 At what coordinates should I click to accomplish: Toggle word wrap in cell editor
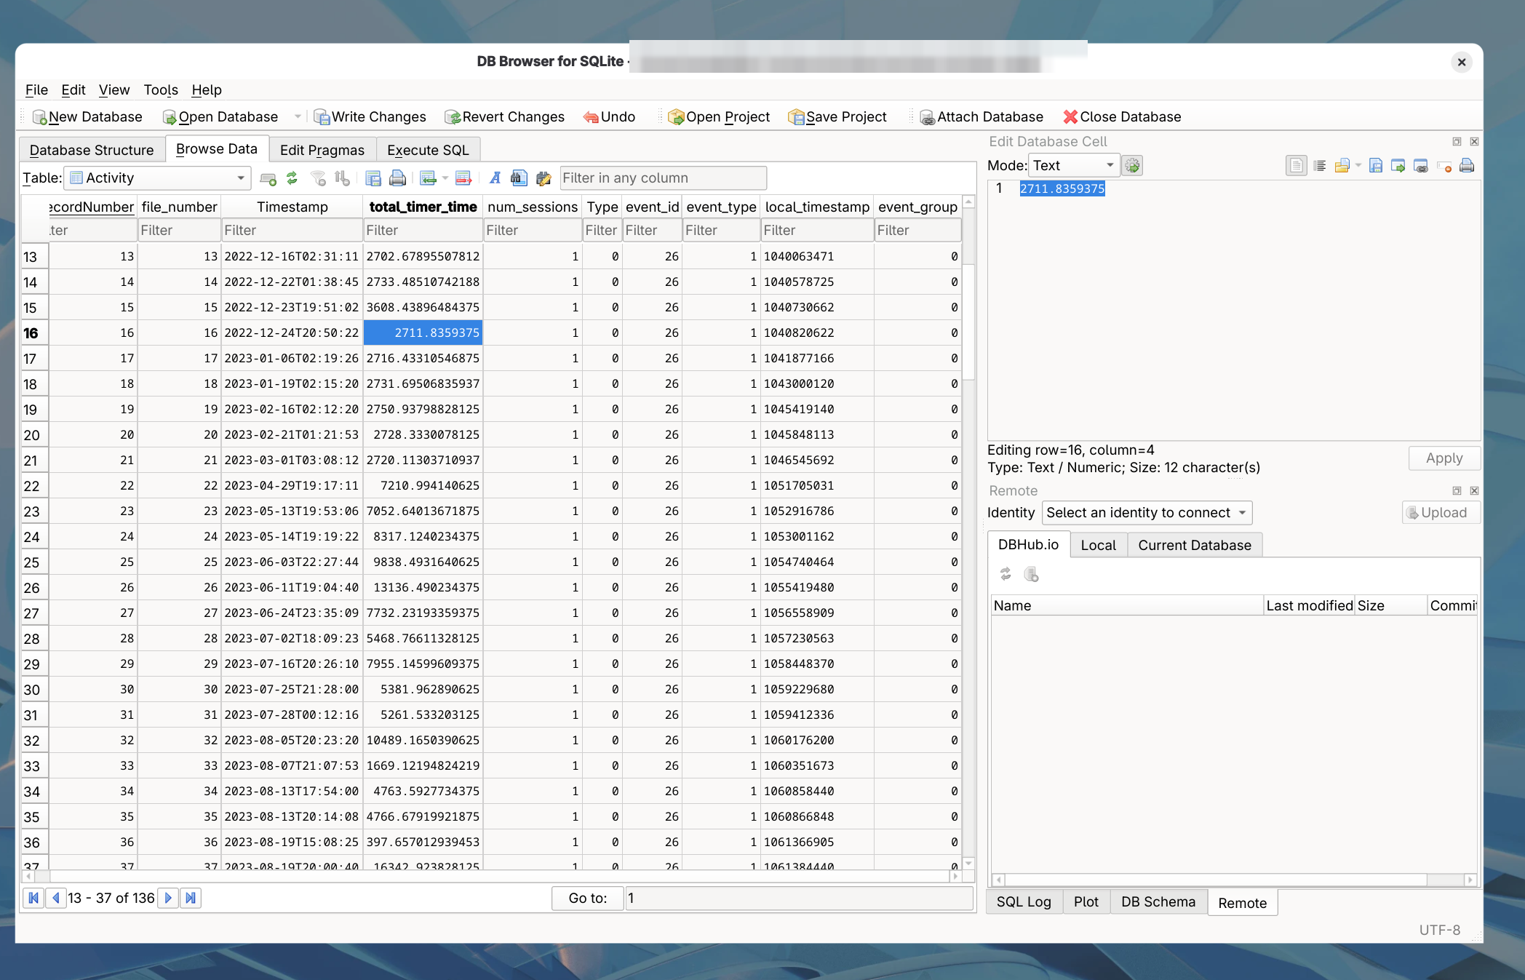pyautogui.click(x=1296, y=166)
